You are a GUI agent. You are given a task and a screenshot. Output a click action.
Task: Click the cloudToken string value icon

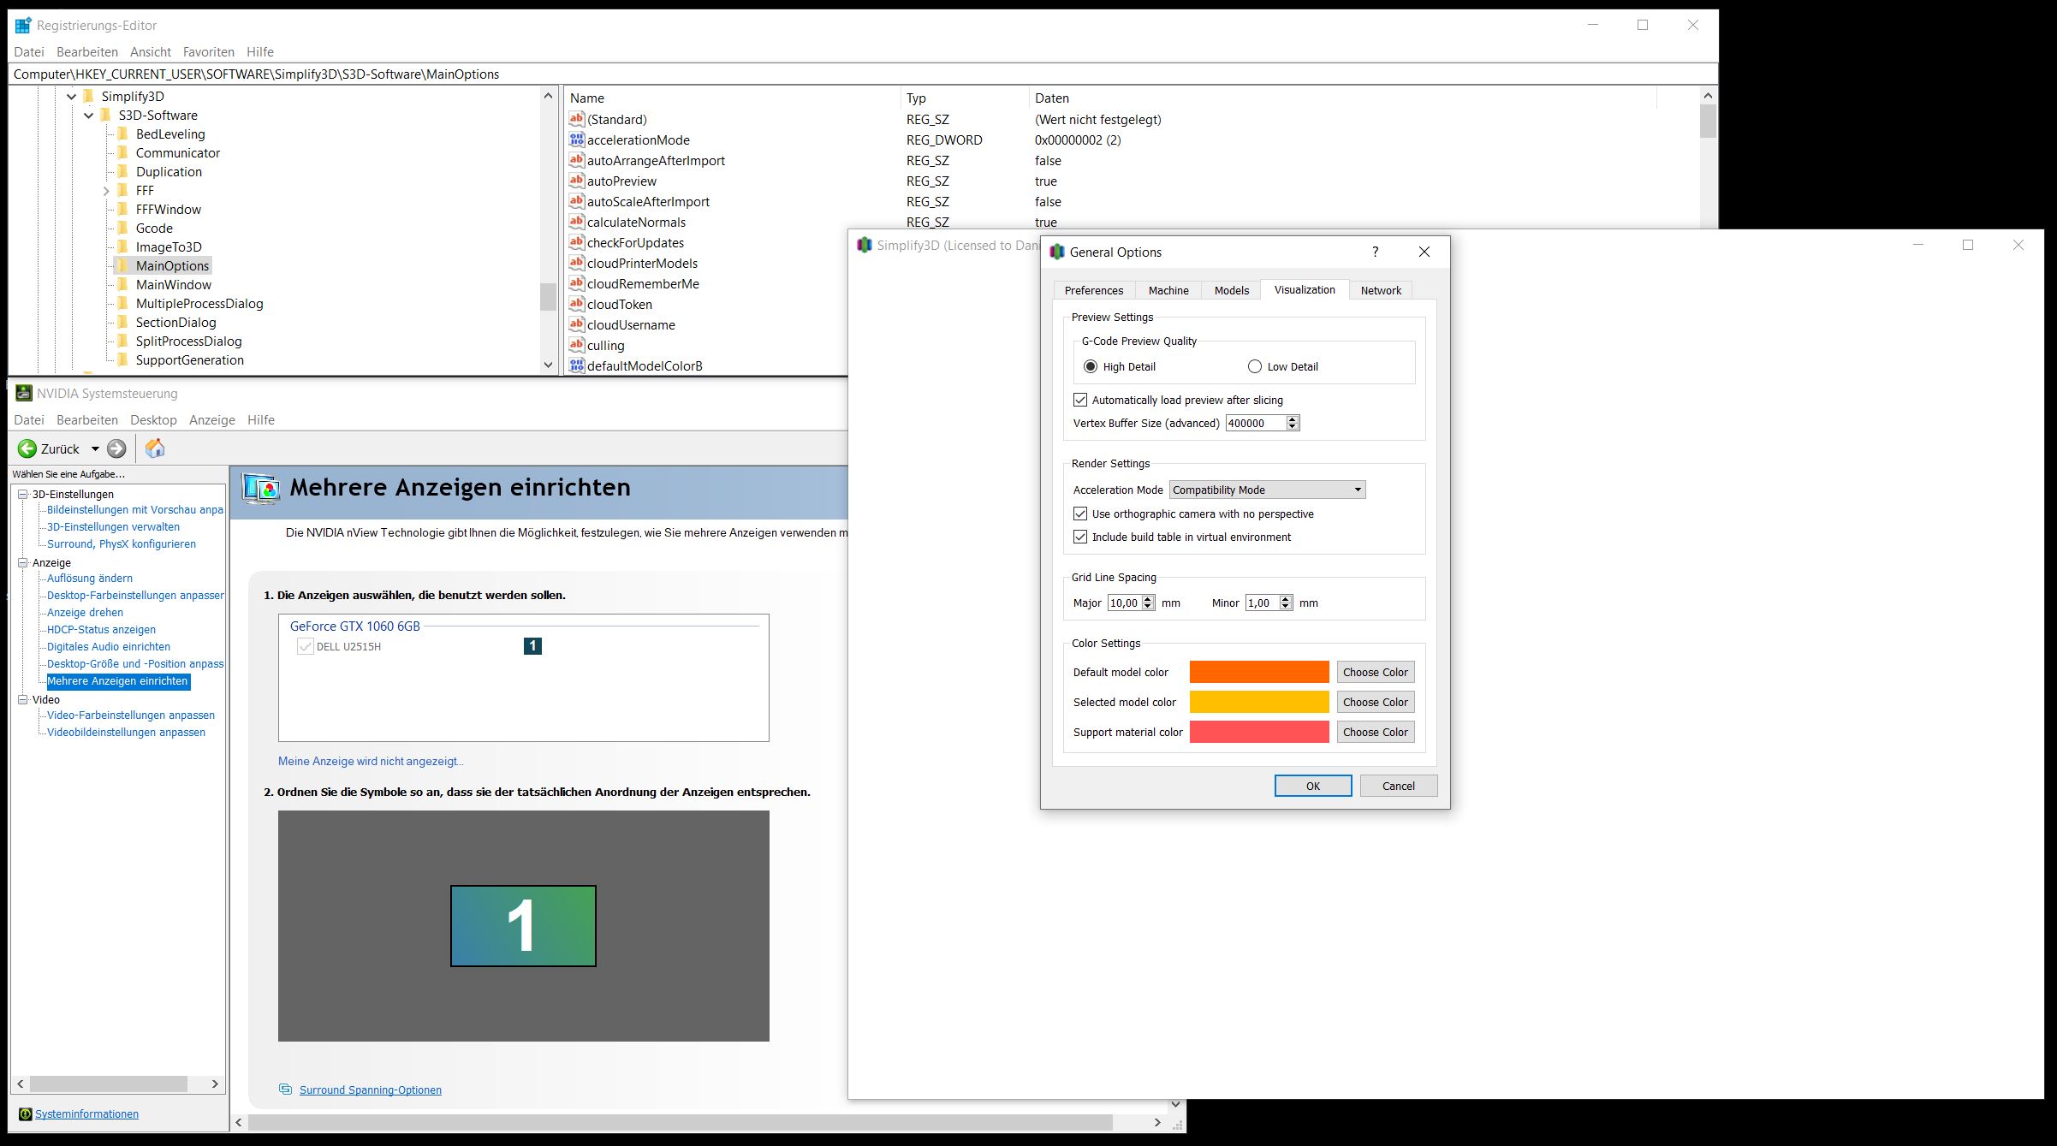click(576, 304)
